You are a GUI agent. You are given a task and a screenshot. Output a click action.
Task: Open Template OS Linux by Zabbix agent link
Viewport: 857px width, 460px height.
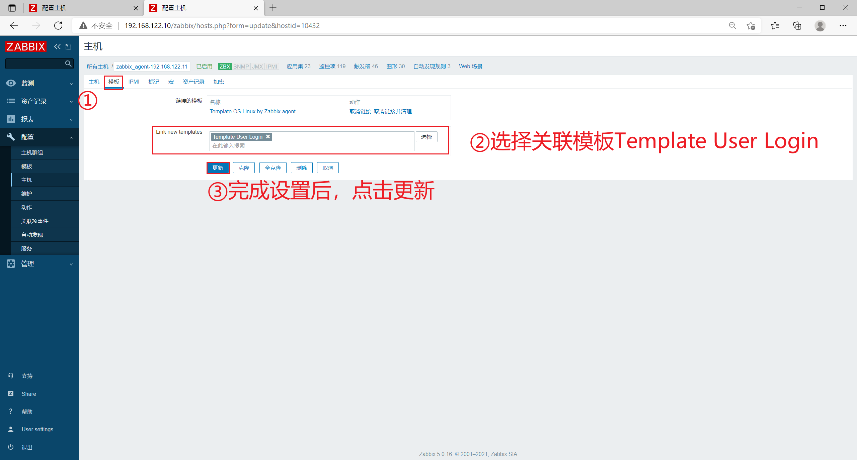(253, 111)
